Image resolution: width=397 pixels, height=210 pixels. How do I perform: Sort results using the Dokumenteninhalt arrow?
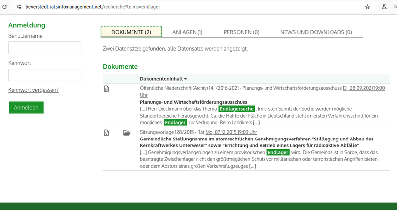pos(186,79)
